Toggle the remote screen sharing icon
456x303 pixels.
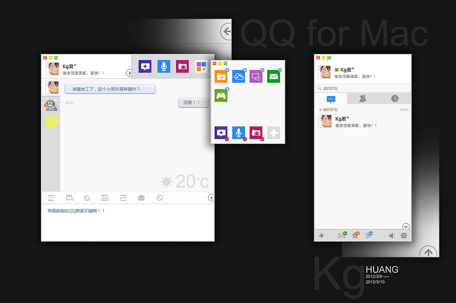(256, 76)
